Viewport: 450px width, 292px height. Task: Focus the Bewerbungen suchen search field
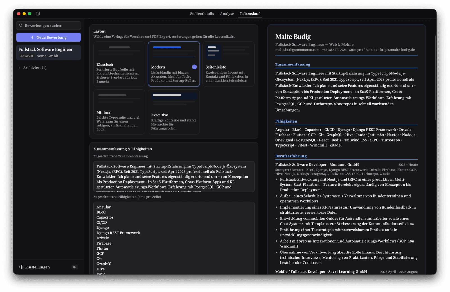pyautogui.click(x=48, y=26)
